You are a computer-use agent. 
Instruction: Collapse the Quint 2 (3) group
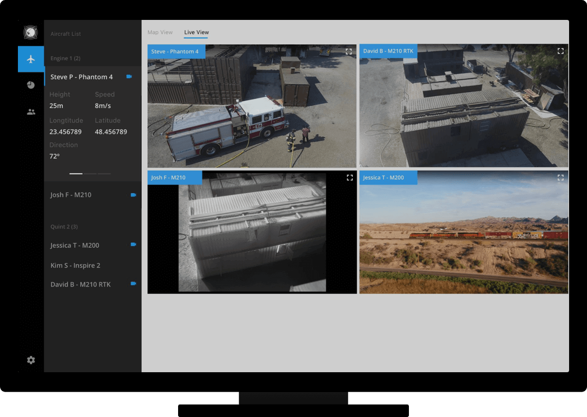pyautogui.click(x=64, y=226)
